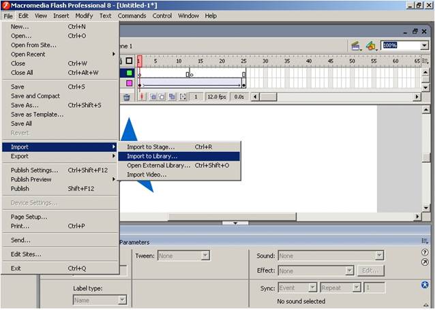Screen dimensions: 435x310
Task: Choose Import to Stage menu item
Action: pos(179,147)
